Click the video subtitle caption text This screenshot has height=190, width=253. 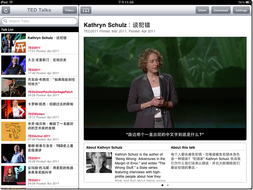[165, 135]
